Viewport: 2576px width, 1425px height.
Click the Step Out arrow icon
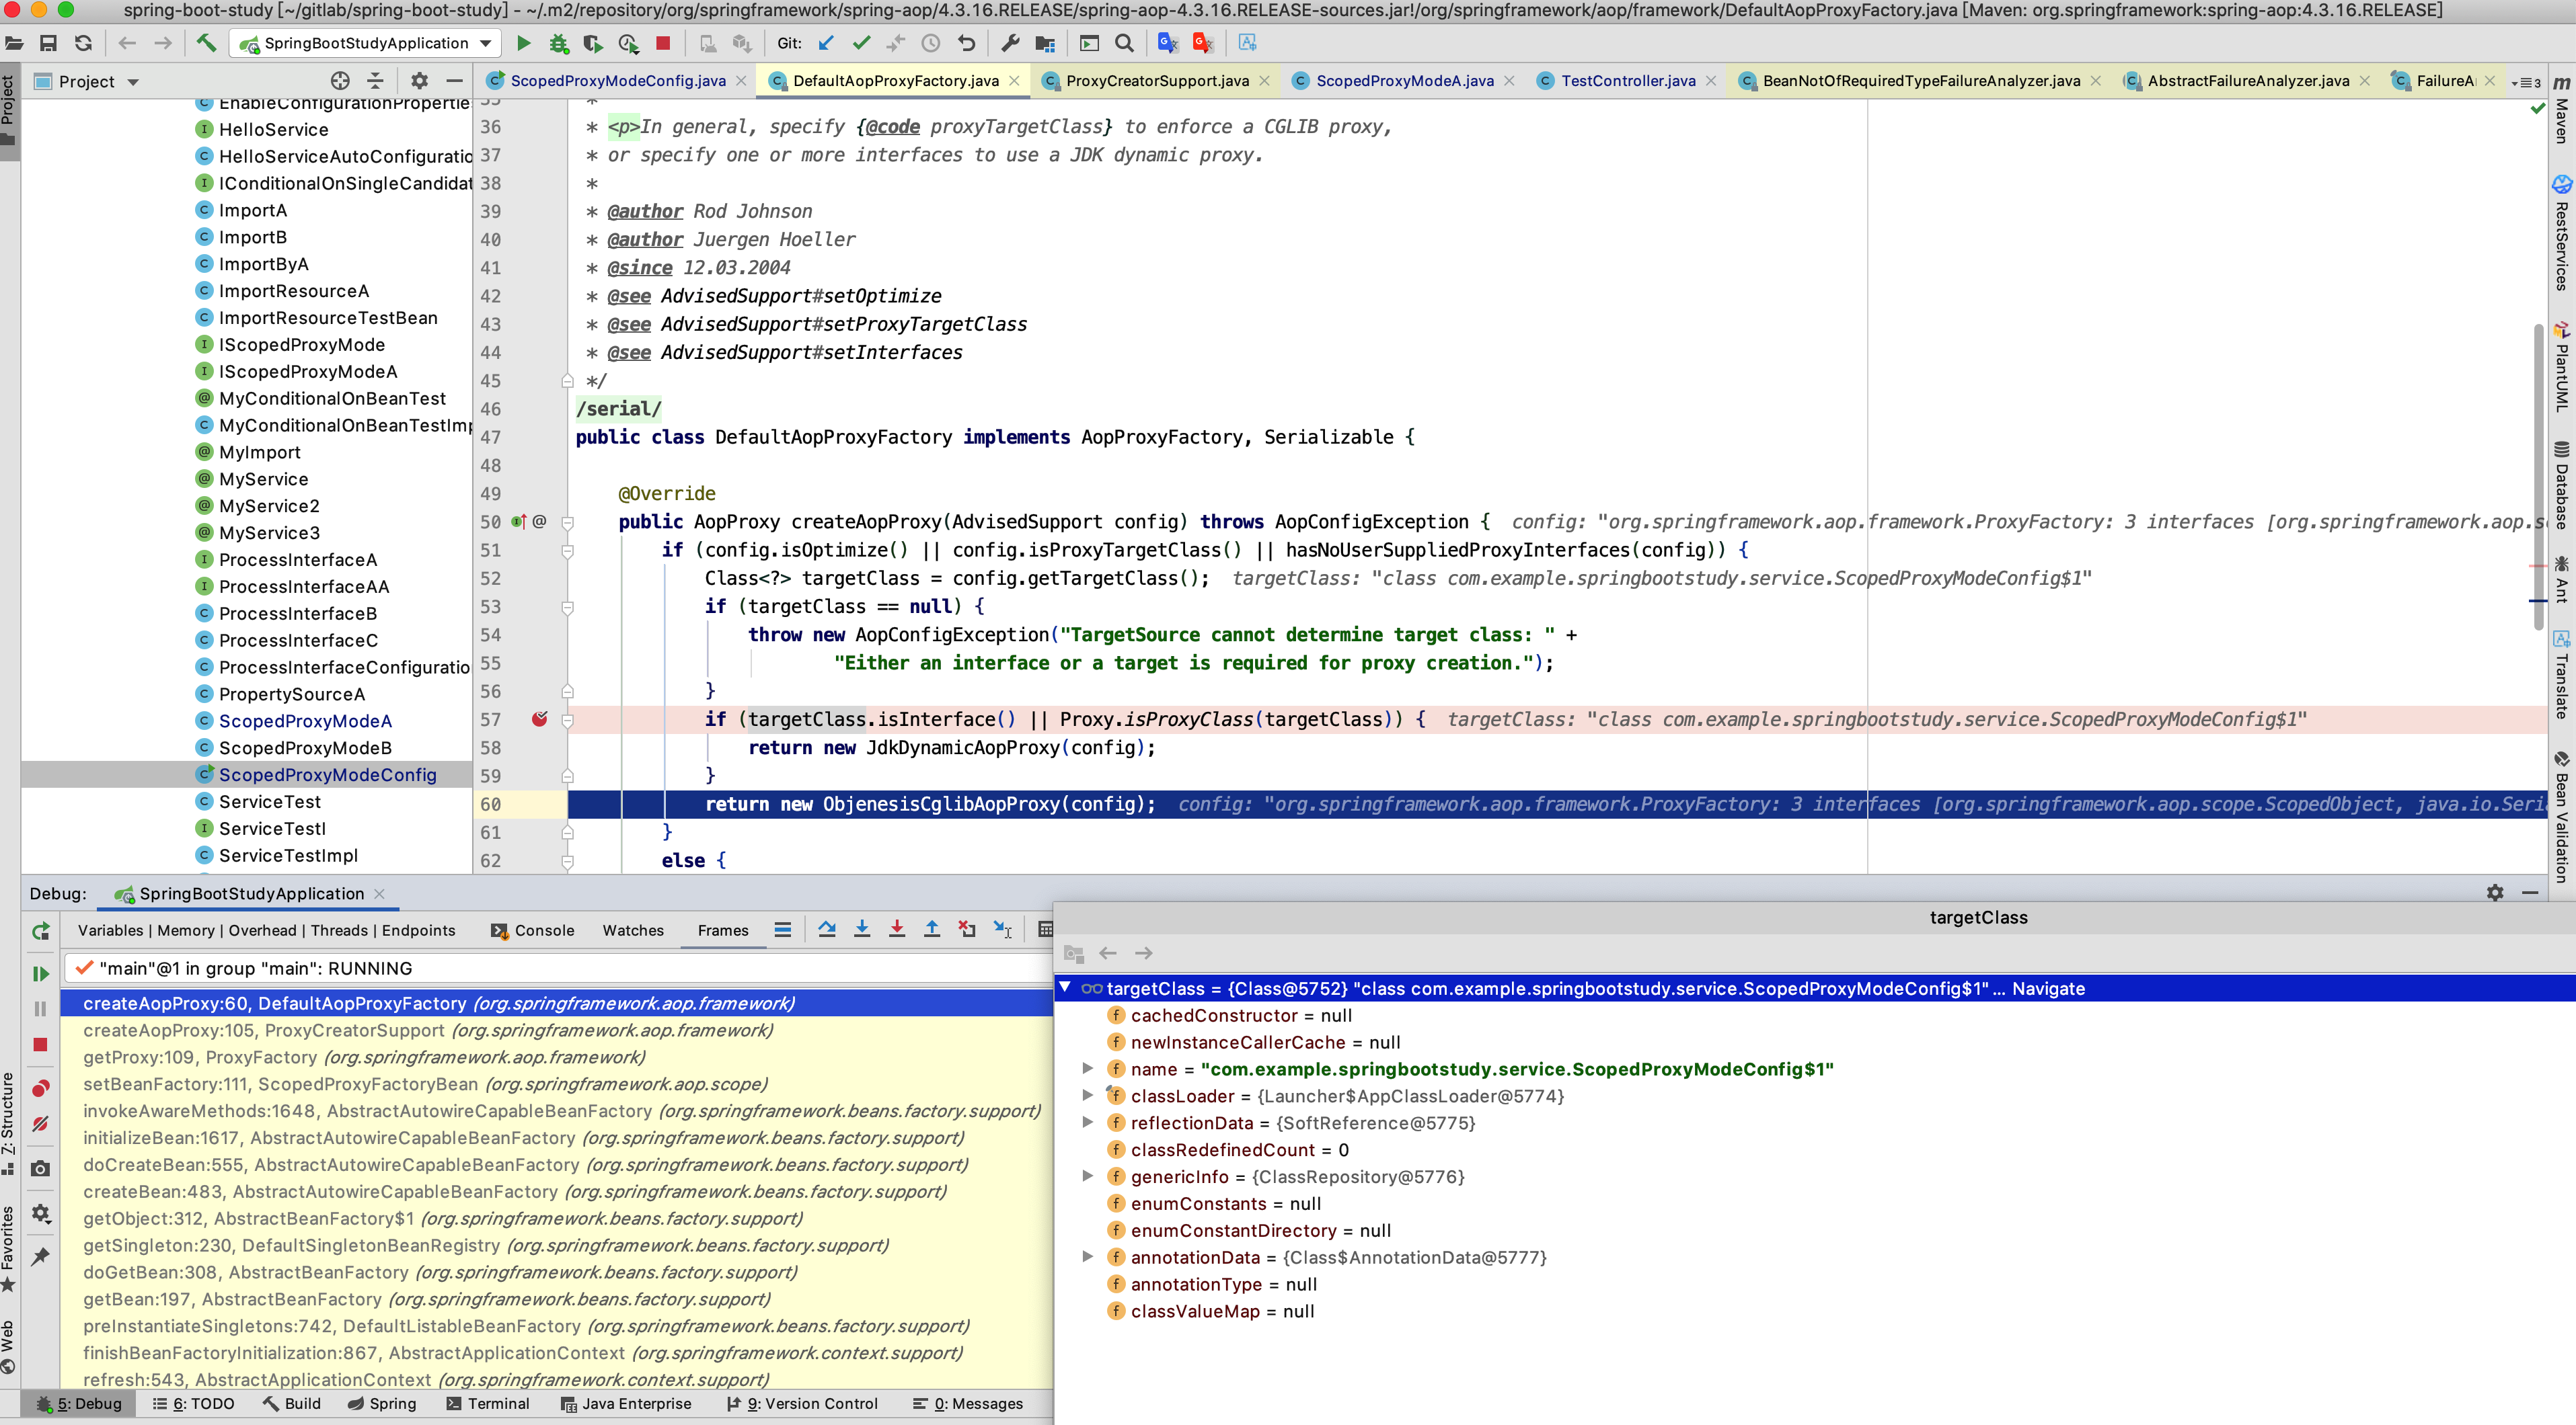[x=931, y=930]
